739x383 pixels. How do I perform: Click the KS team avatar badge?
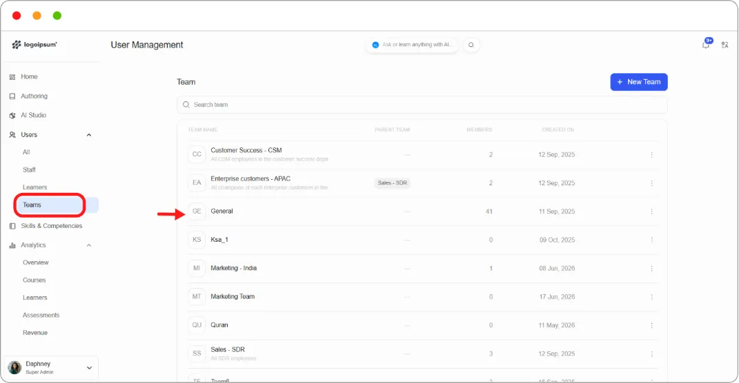[x=197, y=240]
